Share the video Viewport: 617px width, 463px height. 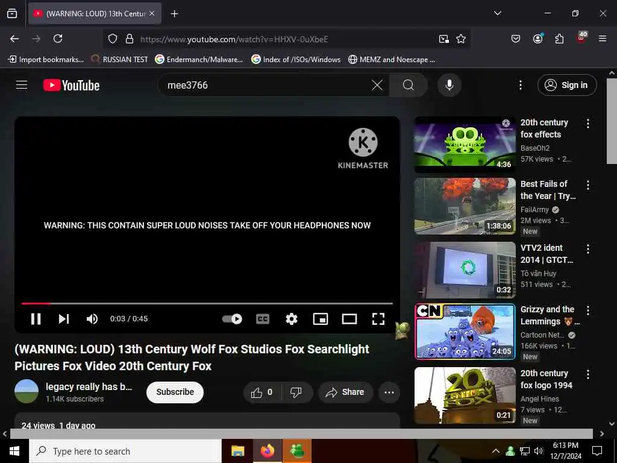tap(345, 392)
